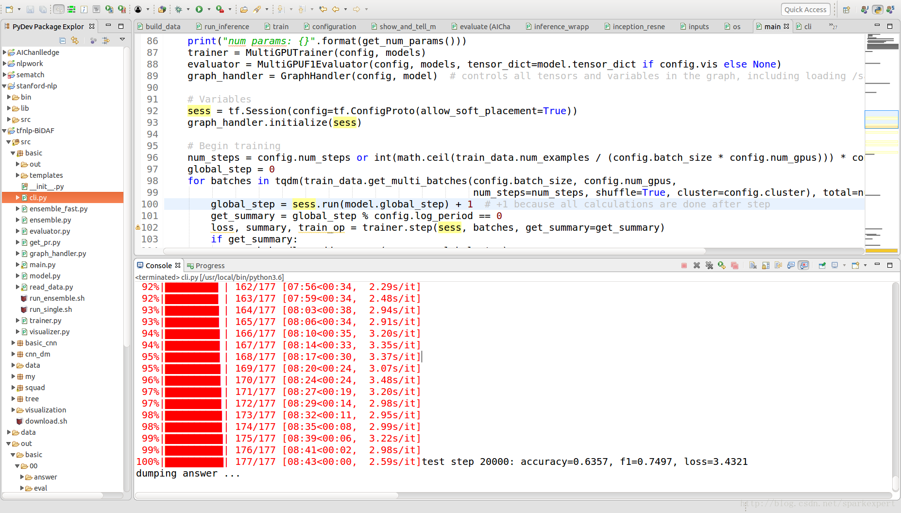901x513 pixels.
Task: Switch to the configuration editor tab
Action: click(330, 26)
